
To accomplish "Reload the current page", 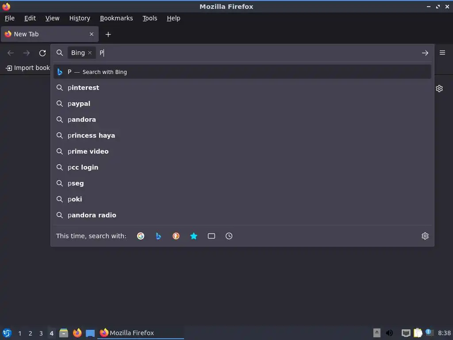I will tap(42, 53).
